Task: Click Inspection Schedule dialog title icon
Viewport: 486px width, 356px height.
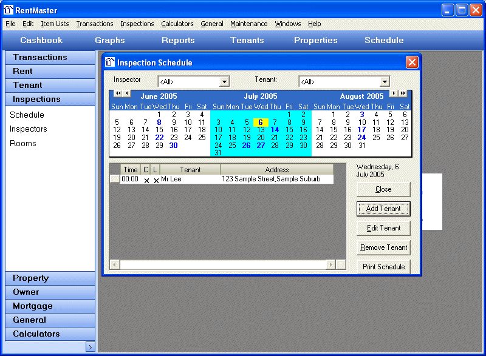Action: [110, 62]
